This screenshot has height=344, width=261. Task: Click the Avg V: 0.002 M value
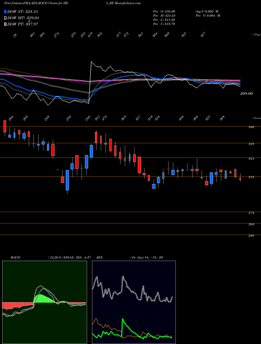point(207,11)
